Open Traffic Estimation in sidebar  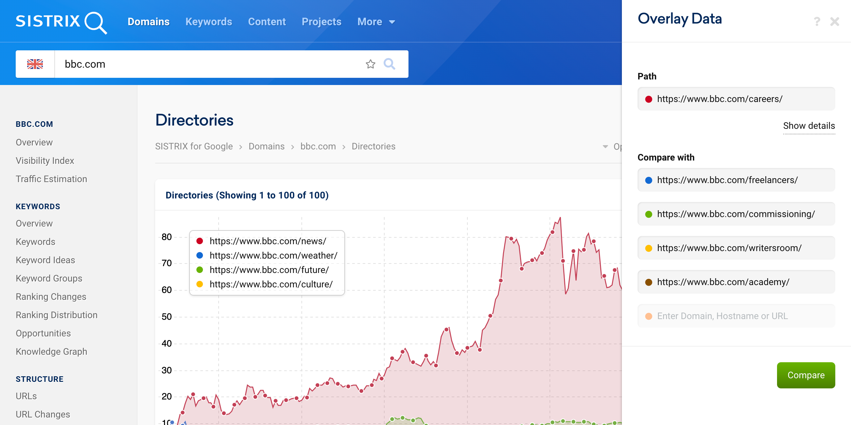click(51, 179)
